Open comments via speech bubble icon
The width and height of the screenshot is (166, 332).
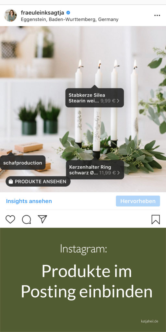(x=27, y=219)
